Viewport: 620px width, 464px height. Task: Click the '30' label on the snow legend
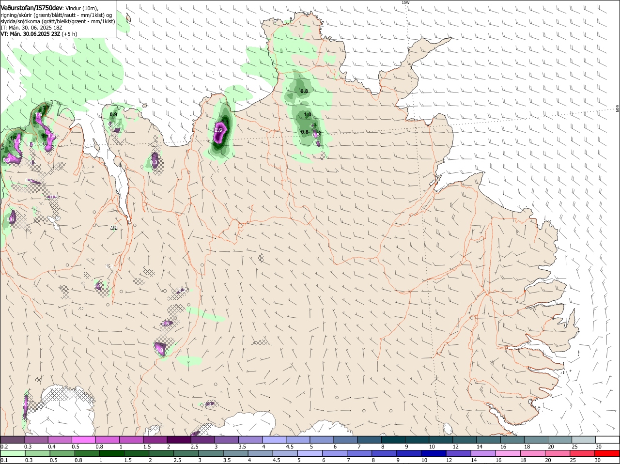pos(599,447)
